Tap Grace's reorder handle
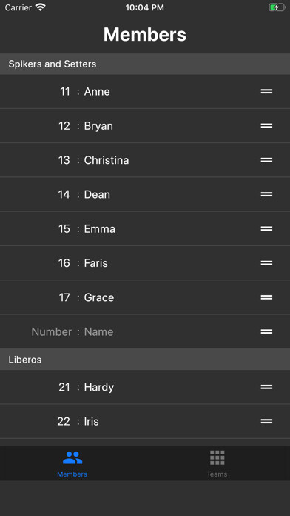The image size is (290, 516). 266,297
